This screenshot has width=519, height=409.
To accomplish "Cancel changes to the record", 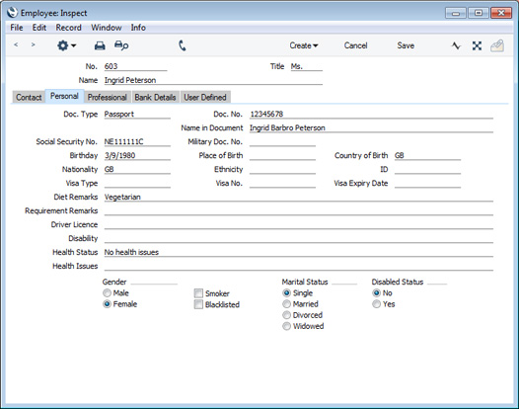I will pos(355,45).
